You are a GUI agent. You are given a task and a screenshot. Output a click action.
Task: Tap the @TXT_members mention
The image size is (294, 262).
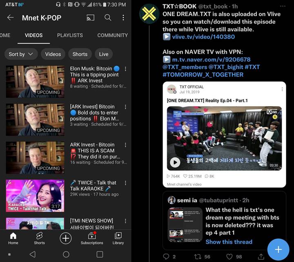tap(185, 67)
